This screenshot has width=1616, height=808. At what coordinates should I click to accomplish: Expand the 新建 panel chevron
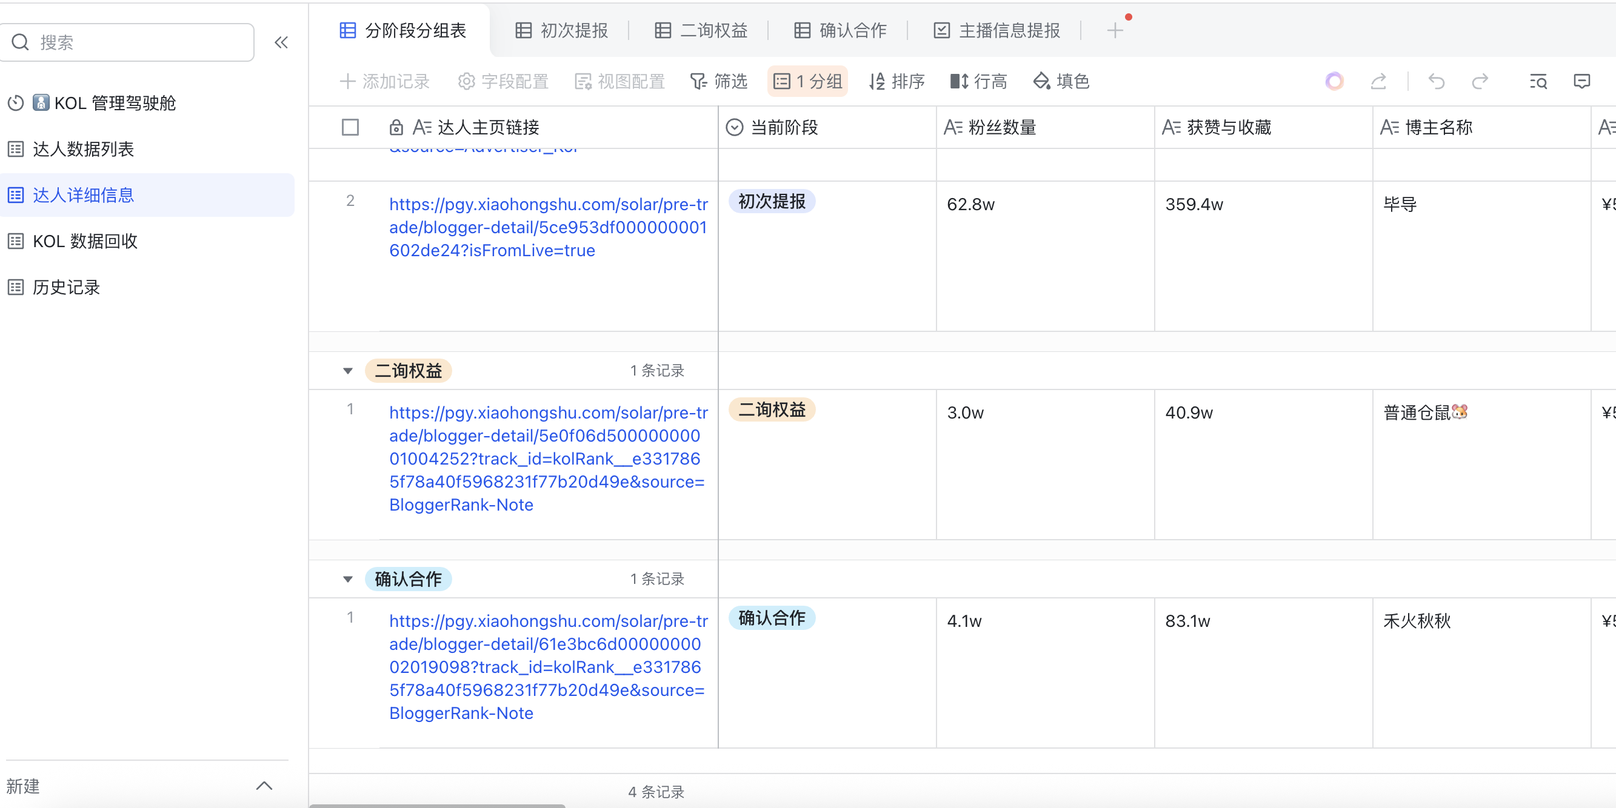264,786
